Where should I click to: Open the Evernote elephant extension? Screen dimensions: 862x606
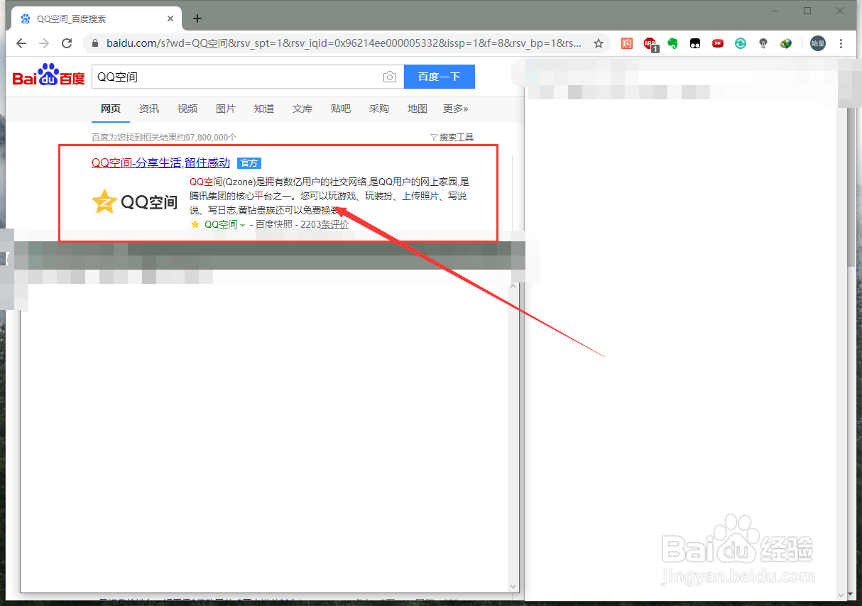point(672,43)
